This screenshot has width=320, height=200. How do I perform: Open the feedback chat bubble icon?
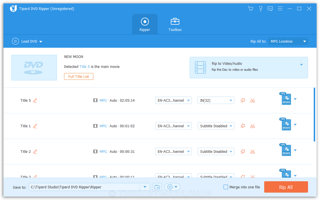pos(270,9)
